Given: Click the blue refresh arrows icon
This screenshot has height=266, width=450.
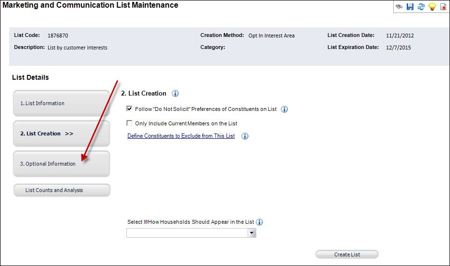Looking at the screenshot, I should tap(421, 7).
